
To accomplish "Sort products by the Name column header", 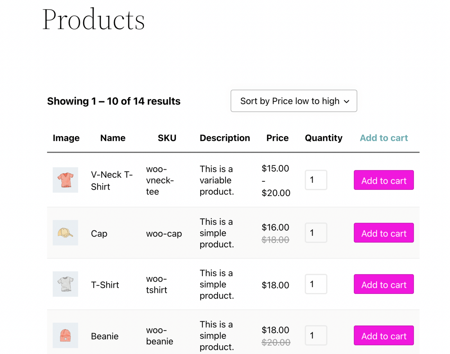I will 113,138.
